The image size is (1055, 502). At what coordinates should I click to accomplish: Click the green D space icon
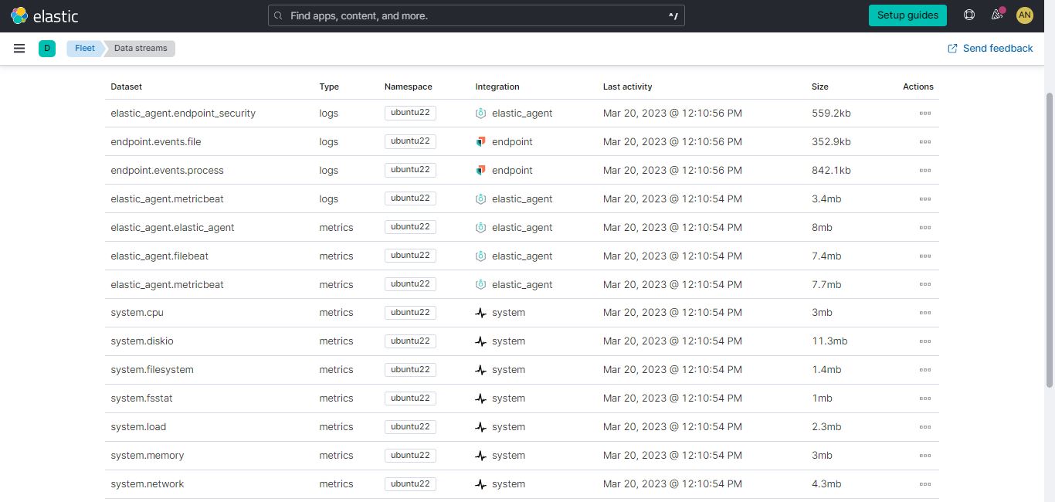[x=47, y=48]
